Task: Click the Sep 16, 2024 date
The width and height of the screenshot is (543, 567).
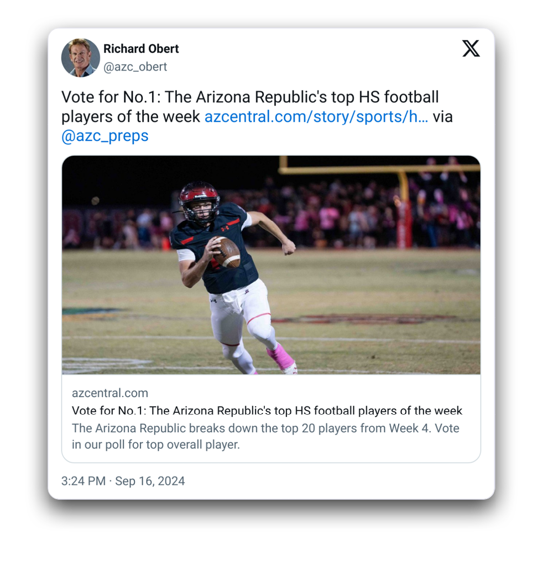Action: coord(150,481)
